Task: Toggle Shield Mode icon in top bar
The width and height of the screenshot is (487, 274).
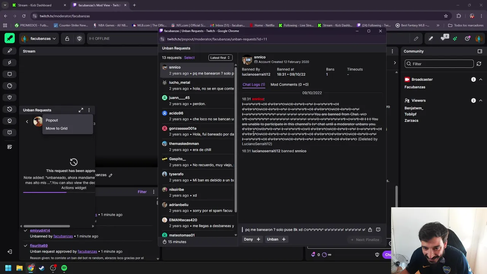Action: point(79,38)
